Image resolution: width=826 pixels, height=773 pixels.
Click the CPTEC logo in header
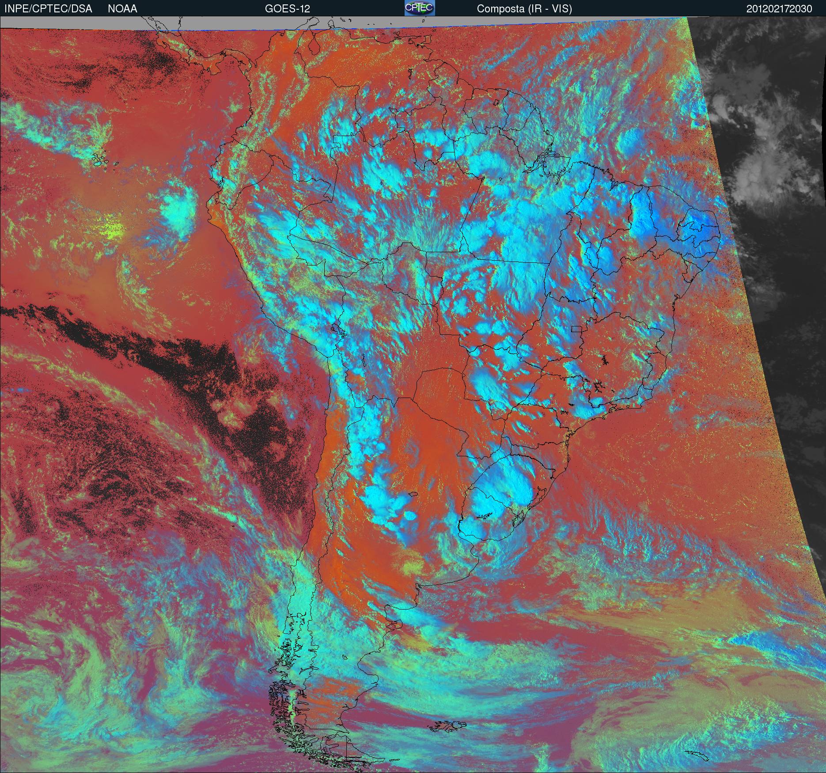click(x=420, y=8)
